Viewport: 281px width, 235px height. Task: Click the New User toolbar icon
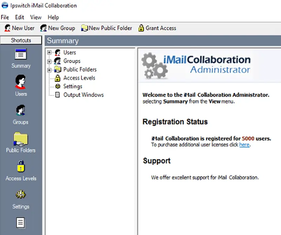tap(7, 28)
